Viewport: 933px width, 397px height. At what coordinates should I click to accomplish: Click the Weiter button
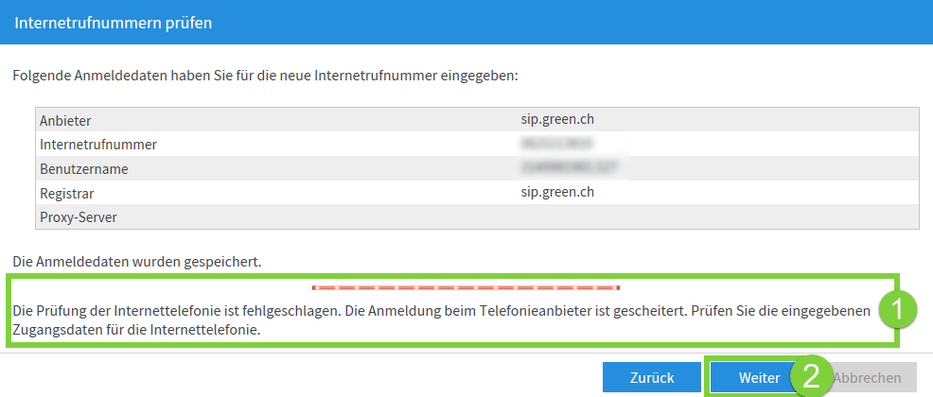coord(753,377)
